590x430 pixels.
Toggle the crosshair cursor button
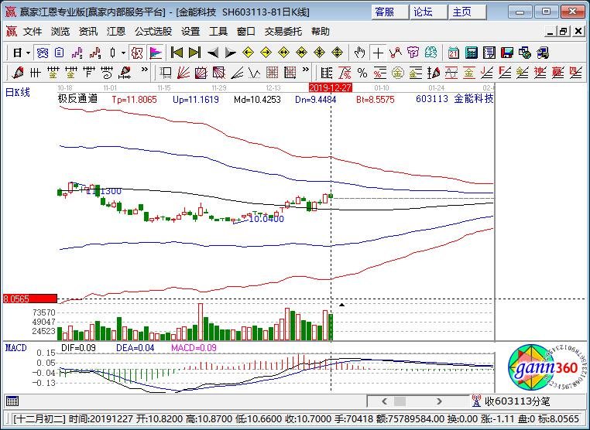tap(378, 53)
